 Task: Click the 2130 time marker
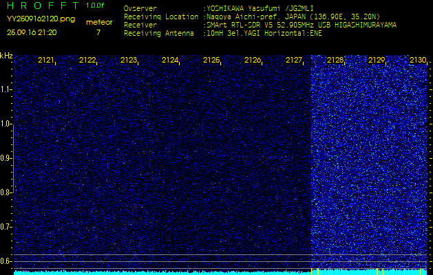tap(418, 60)
